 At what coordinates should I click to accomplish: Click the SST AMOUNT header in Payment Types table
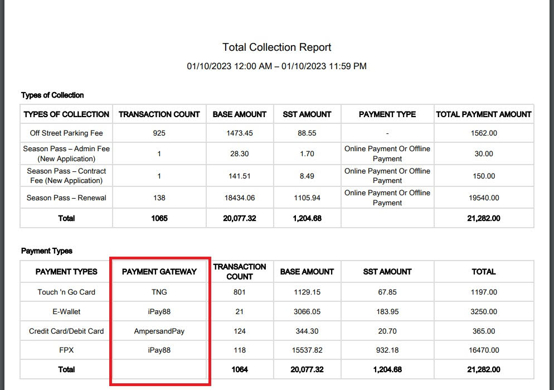[387, 272]
